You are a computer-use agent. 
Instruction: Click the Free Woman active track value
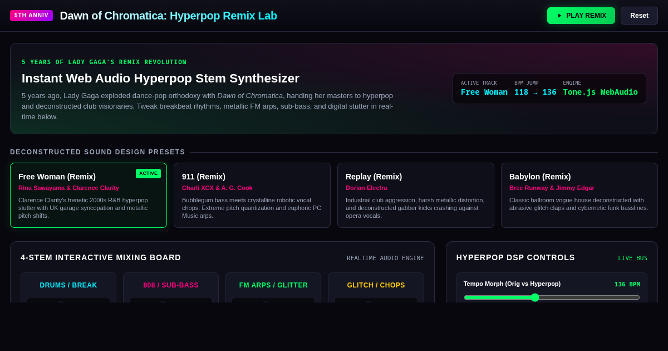pos(484,92)
